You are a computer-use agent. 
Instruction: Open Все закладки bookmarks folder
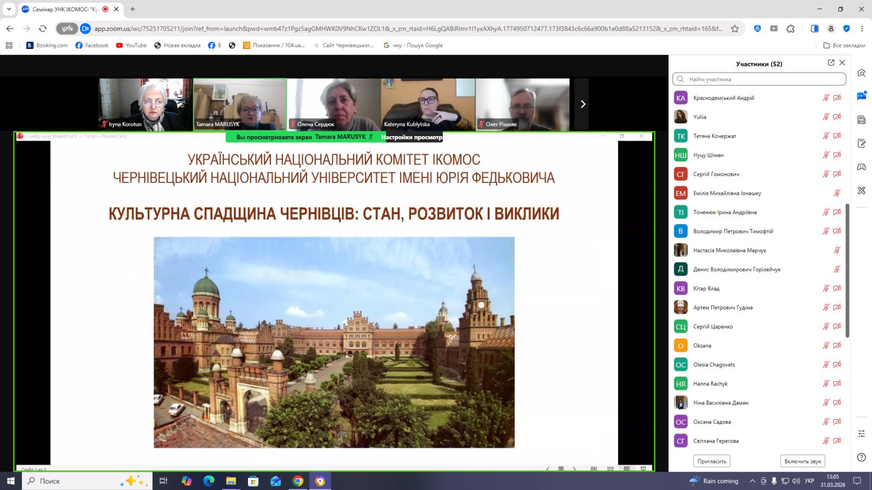(844, 45)
